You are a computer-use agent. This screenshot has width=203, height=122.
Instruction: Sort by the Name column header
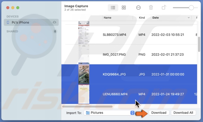point(107,18)
